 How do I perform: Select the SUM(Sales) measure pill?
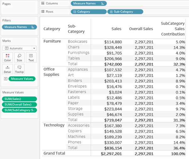point(19,99)
